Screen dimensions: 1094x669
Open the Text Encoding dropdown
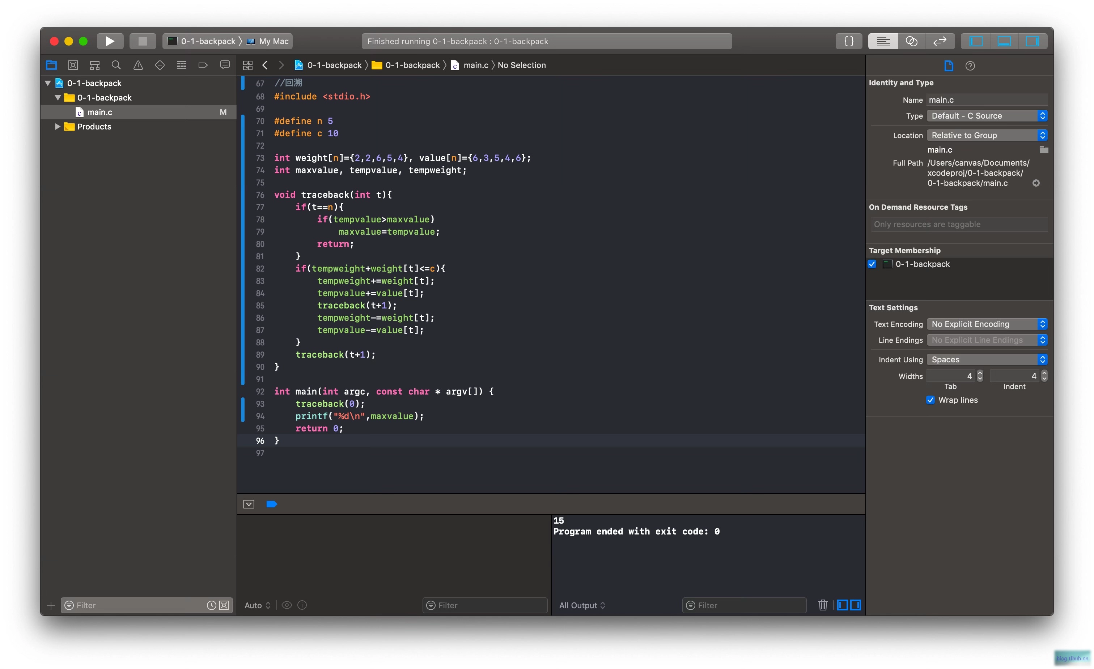point(987,324)
